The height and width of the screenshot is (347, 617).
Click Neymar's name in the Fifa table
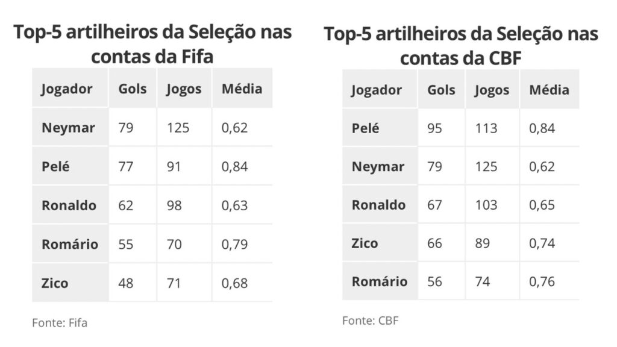click(x=68, y=128)
